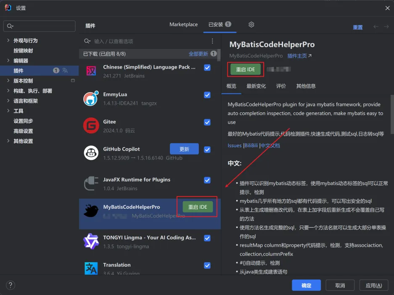
Task: Select 按键映射 in settings tree
Action: pos(23,50)
